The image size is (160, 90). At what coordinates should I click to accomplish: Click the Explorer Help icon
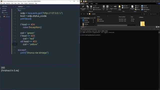point(159,3)
